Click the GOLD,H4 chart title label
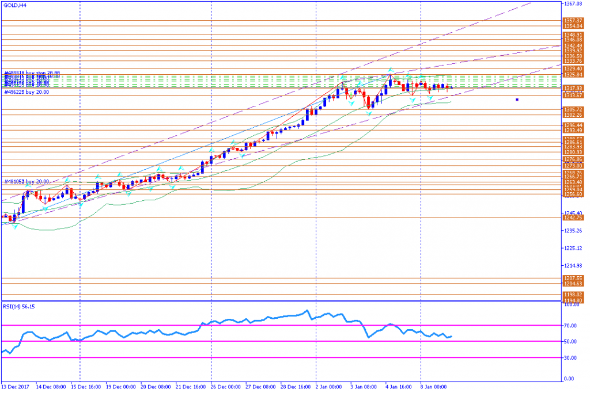This screenshot has width=590, height=393. pyautogui.click(x=14, y=6)
